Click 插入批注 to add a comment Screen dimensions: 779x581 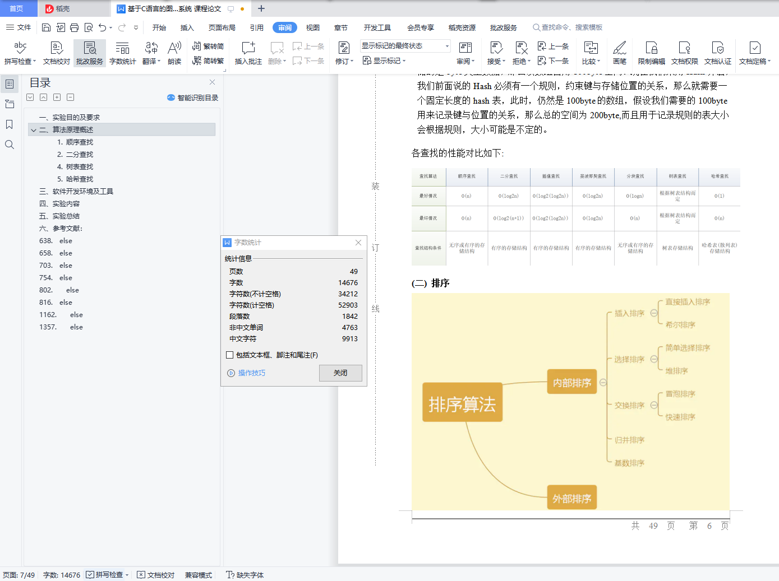point(248,53)
